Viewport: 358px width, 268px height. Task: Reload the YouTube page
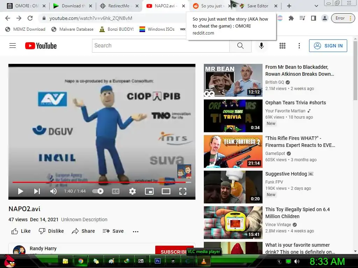click(x=30, y=18)
